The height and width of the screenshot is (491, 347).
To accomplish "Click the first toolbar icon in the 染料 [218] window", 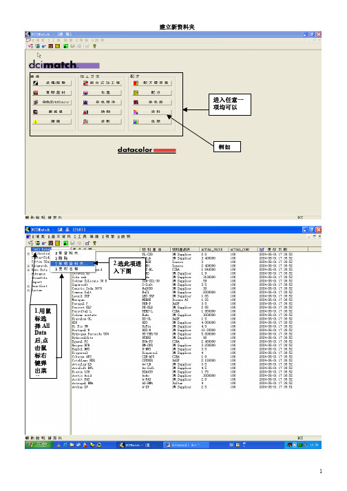I will click(x=31, y=243).
